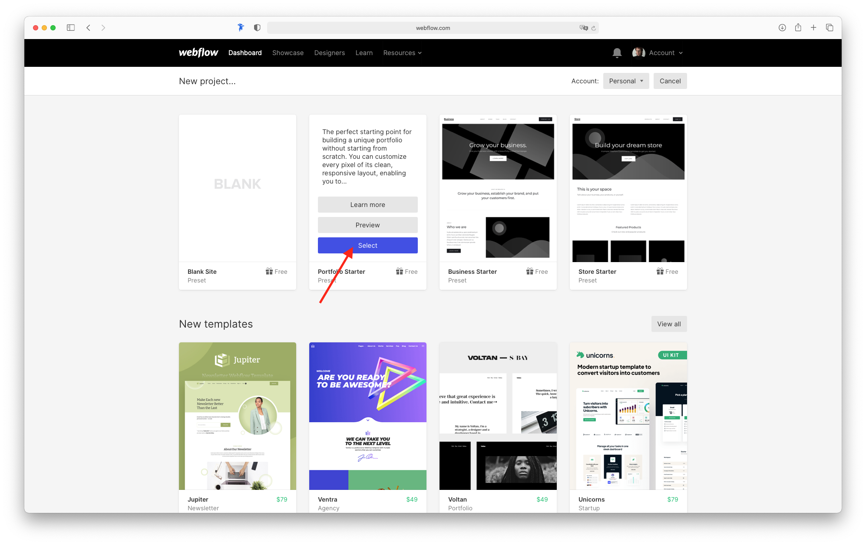Open the Personal account selector
Screen dimensions: 866x545
click(x=626, y=81)
